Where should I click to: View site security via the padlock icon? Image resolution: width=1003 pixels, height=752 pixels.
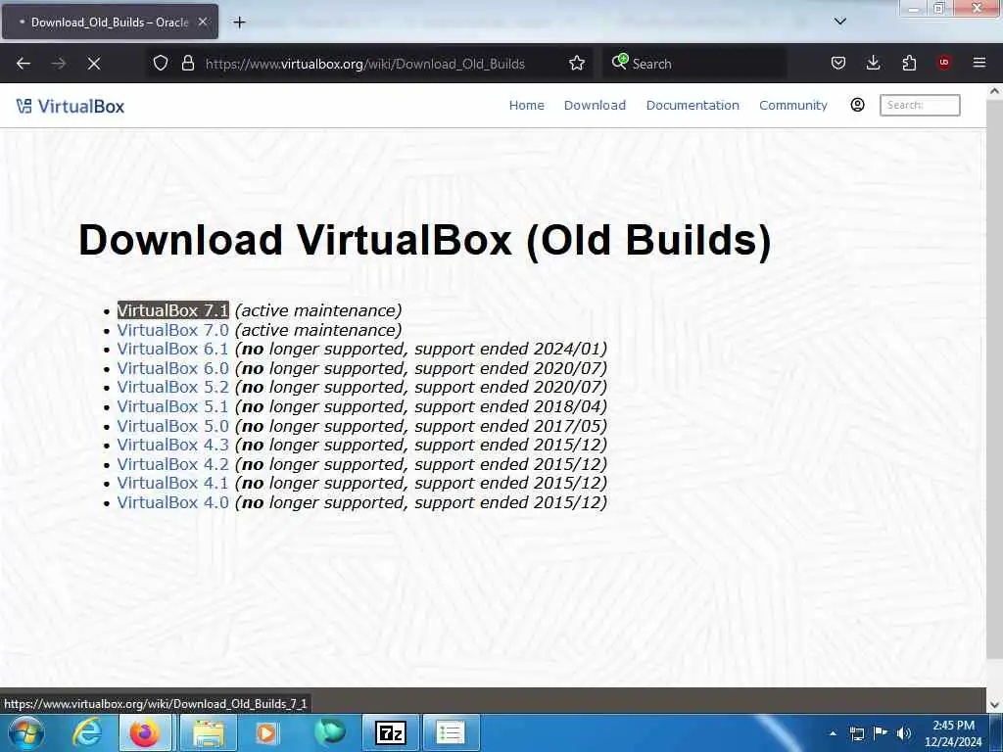tap(187, 64)
